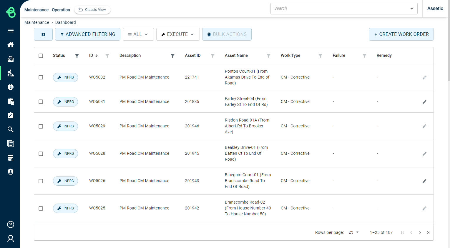Switch to Classic View
The width and height of the screenshot is (450, 248).
[x=92, y=10]
